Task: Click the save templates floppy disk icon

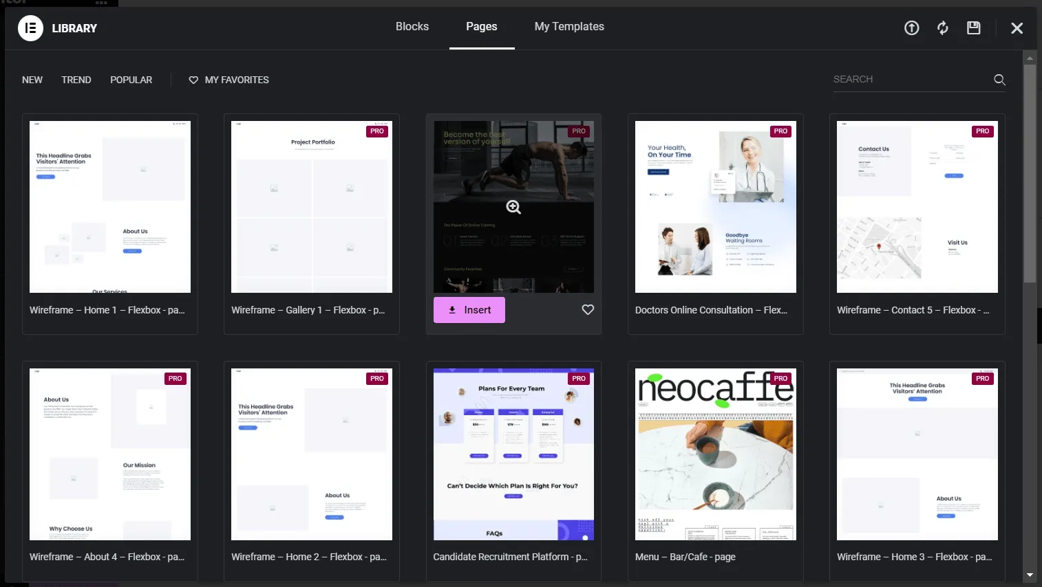Action: click(x=973, y=27)
